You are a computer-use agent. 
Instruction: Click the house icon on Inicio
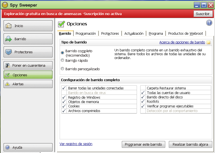click(9, 26)
